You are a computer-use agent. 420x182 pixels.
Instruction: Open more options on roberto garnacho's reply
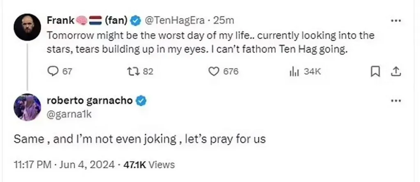395,101
